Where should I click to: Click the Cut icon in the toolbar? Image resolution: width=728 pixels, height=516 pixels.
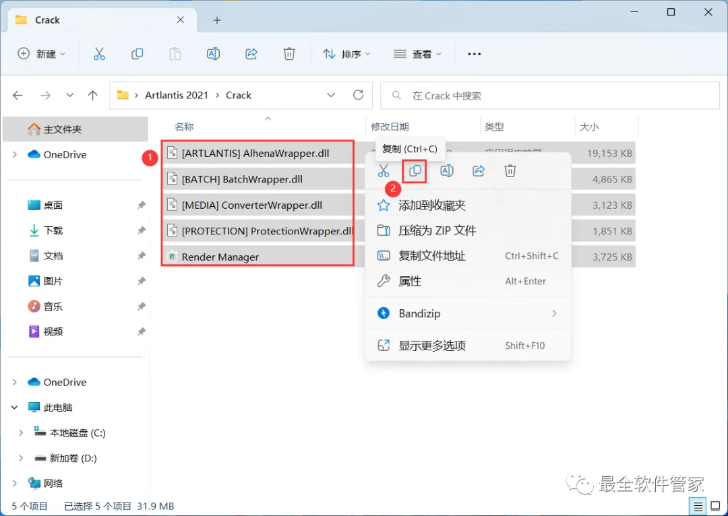[99, 54]
